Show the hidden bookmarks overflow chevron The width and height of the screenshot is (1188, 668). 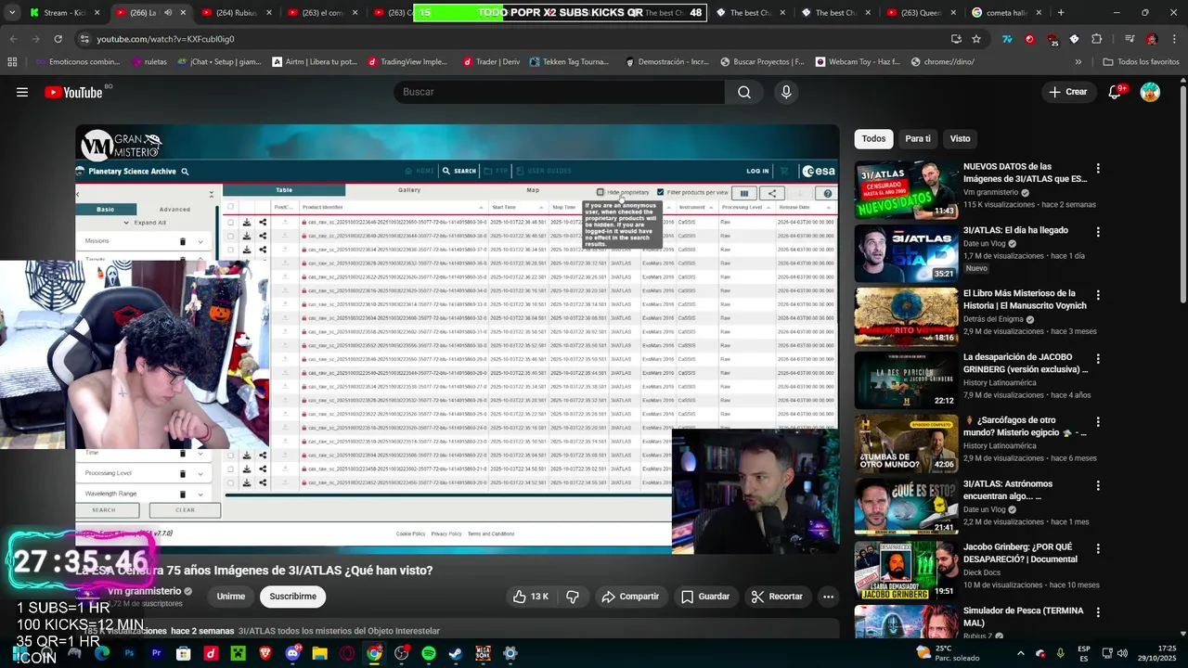(x=1078, y=62)
